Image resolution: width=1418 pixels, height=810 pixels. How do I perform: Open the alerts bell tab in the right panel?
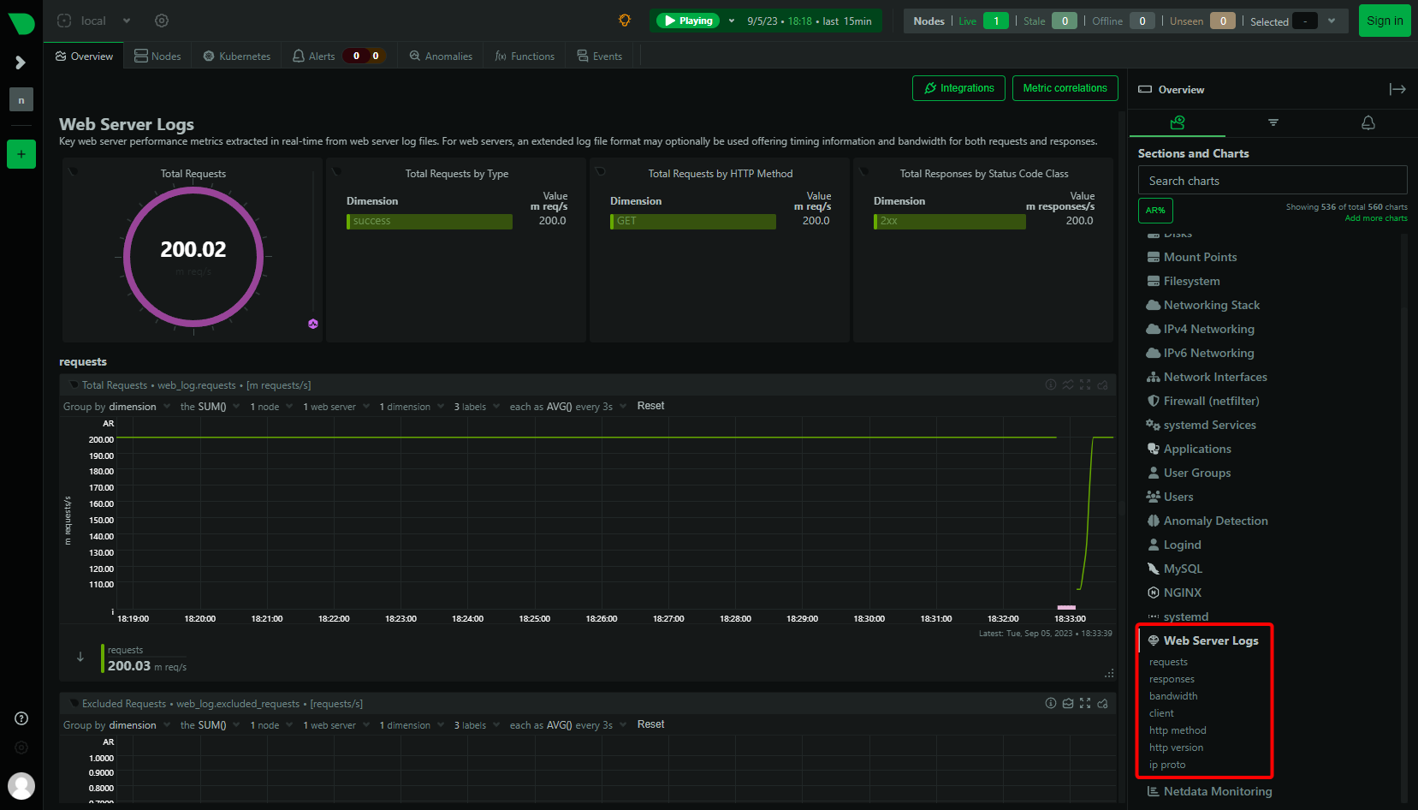pyautogui.click(x=1368, y=122)
